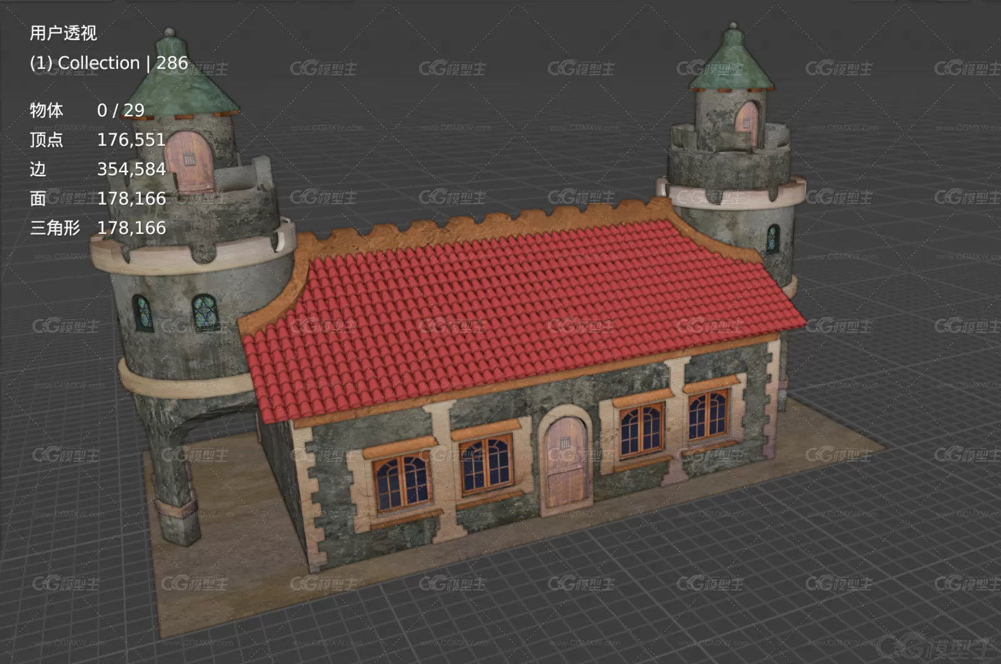Click the '用户透视' view label text
Screen dimensions: 1001x664
tap(63, 33)
